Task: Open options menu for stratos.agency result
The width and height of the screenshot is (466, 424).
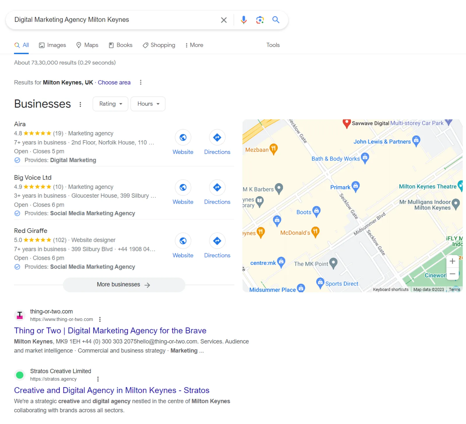Action: click(98, 379)
